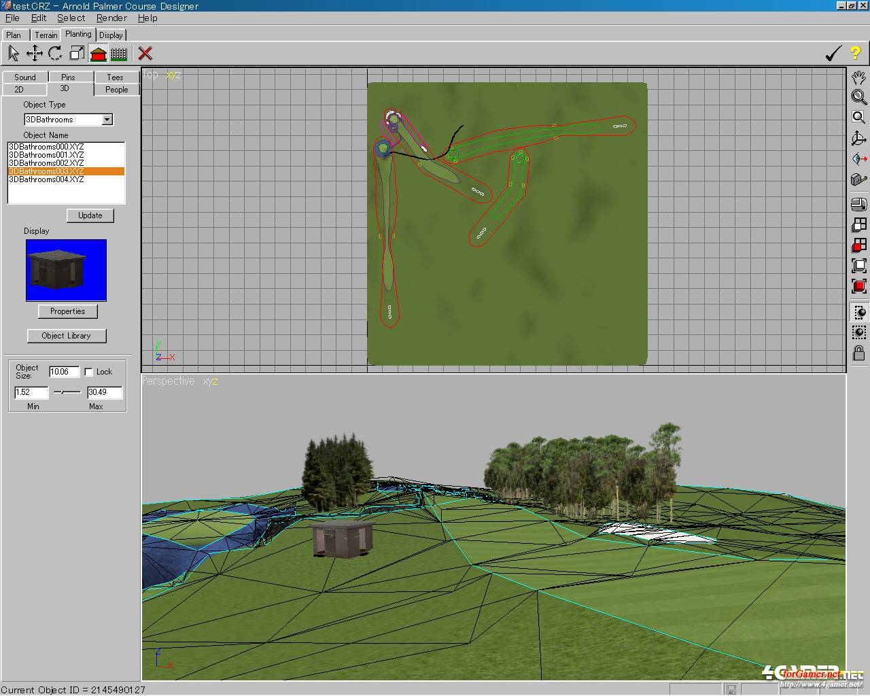The width and height of the screenshot is (870, 696).
Task: Choose the move object tool
Action: (x=34, y=53)
